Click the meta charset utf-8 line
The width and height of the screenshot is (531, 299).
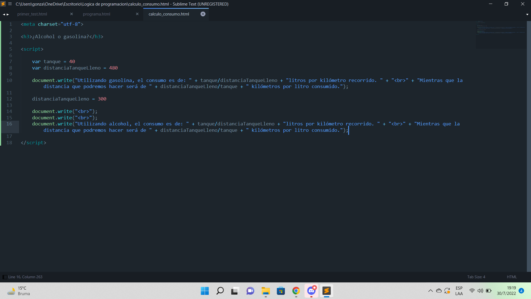tap(52, 24)
